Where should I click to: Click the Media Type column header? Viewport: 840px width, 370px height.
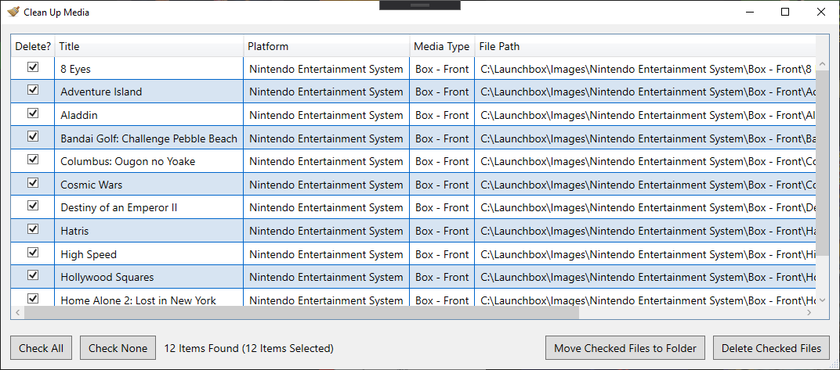coord(442,46)
